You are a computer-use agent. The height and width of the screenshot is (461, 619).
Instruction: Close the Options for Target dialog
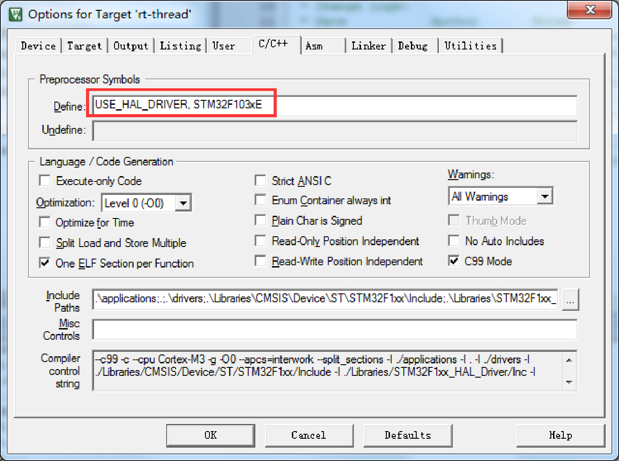(x=590, y=10)
